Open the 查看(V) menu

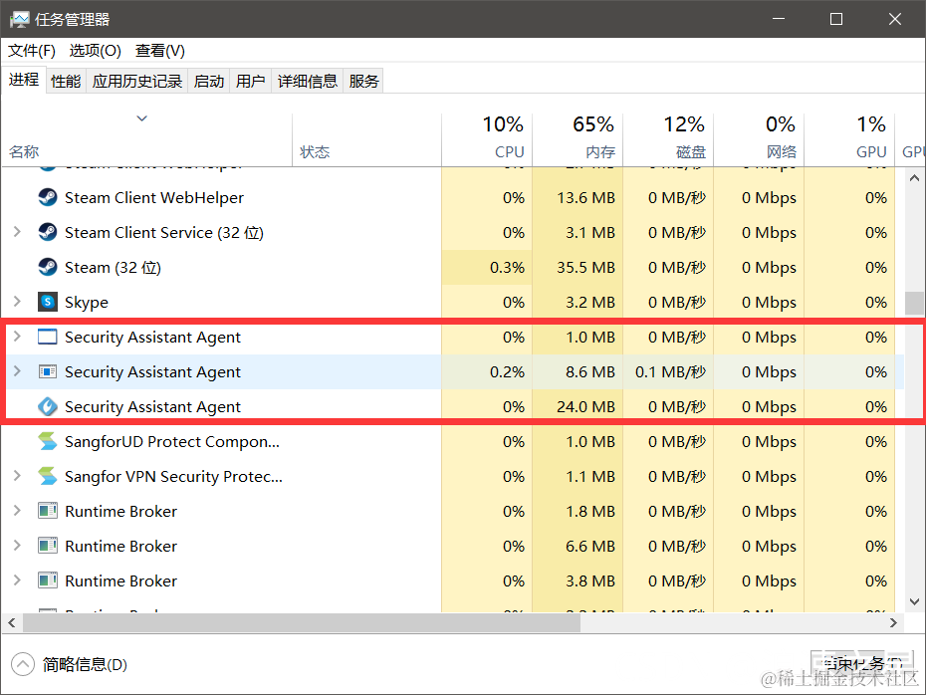pyautogui.click(x=160, y=51)
